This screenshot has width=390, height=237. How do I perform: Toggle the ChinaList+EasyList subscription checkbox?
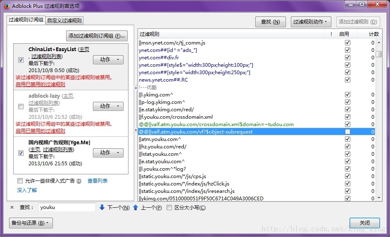[21, 60]
